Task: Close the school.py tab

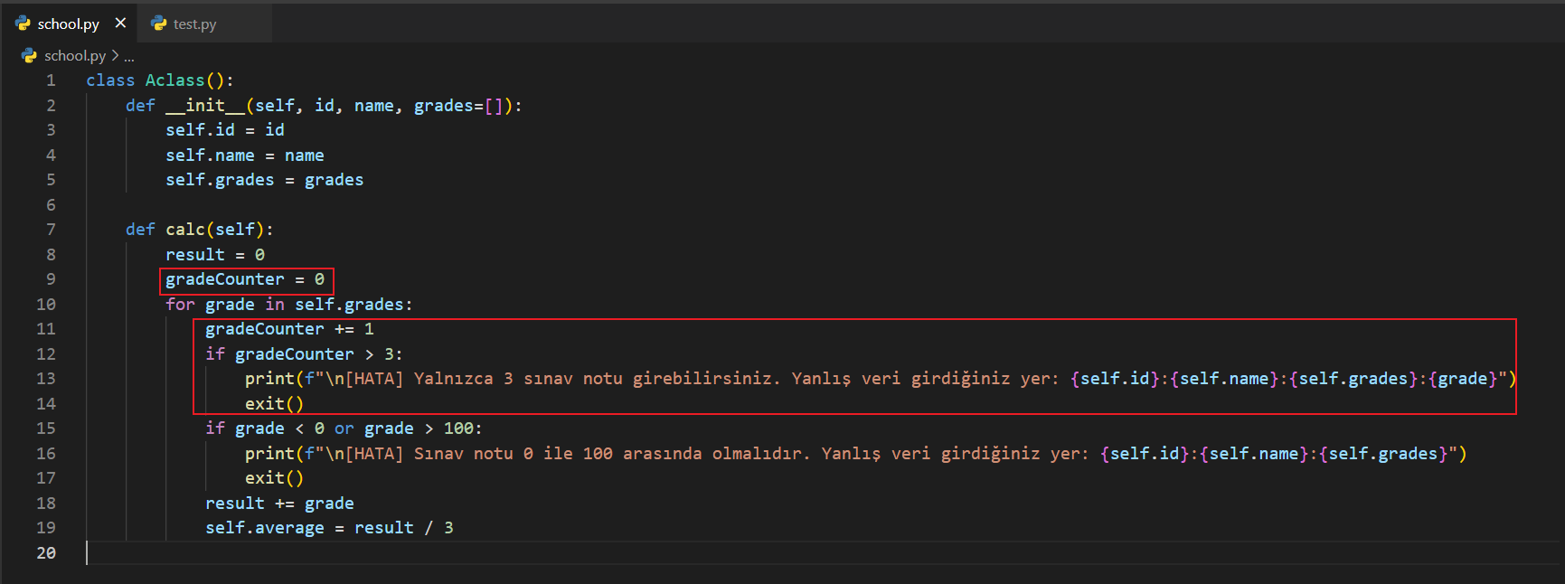Action: (120, 24)
